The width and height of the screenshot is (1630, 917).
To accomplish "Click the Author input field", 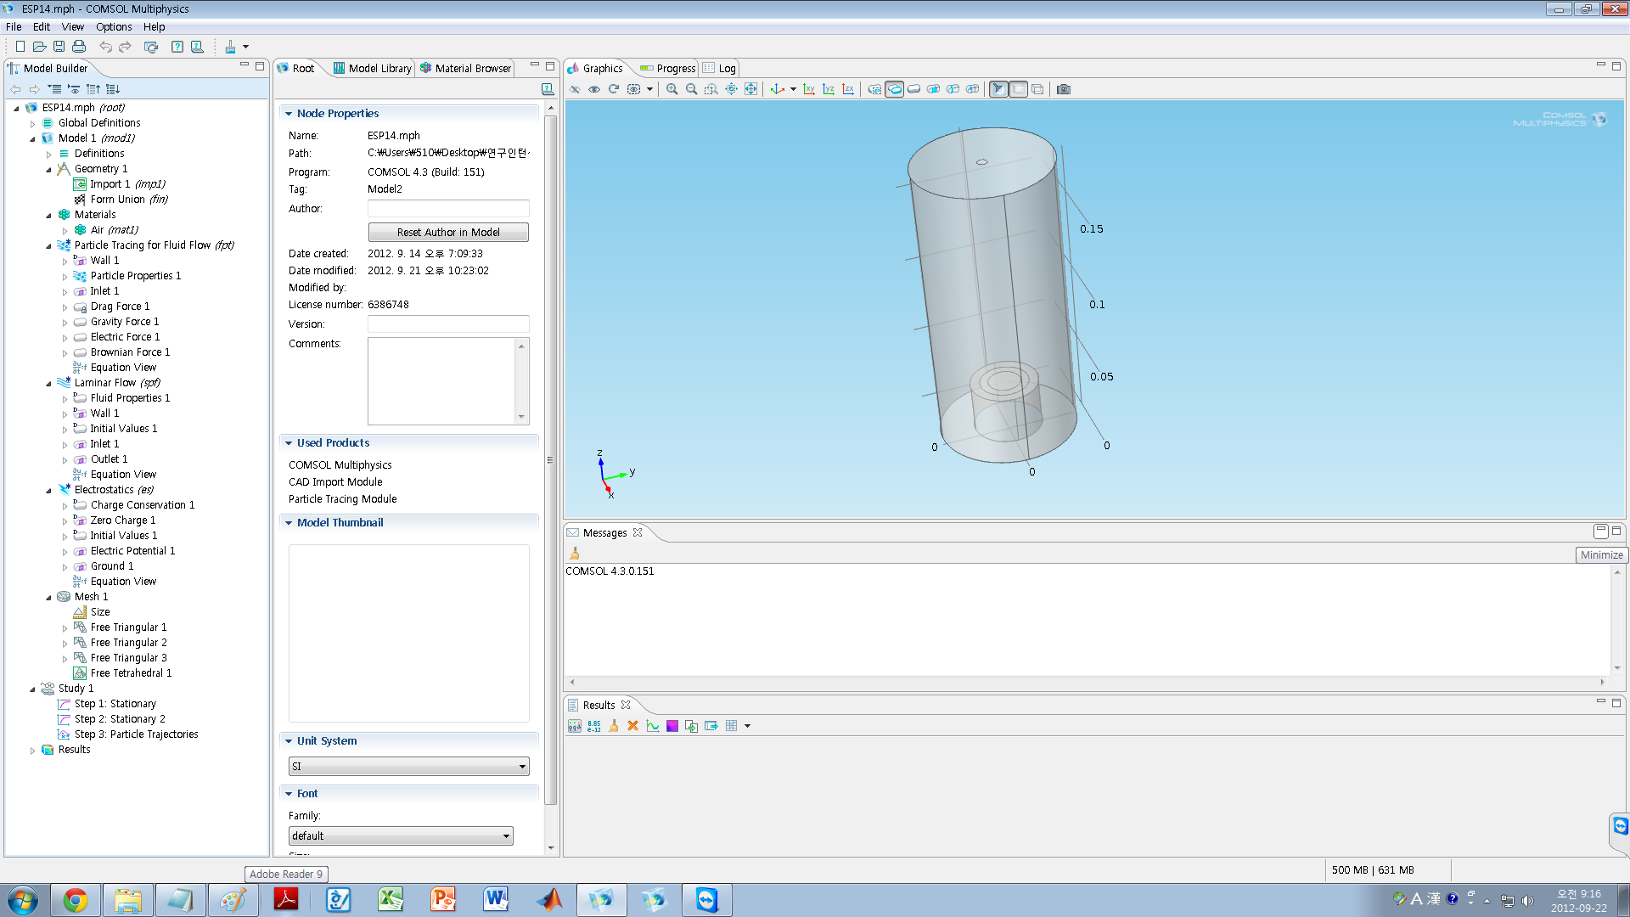I will pos(448,209).
